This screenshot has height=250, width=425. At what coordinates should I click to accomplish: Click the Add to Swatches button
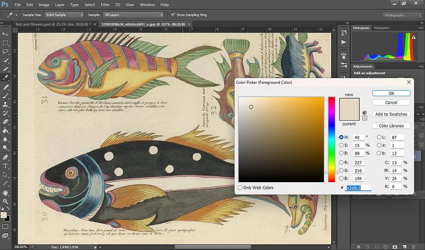pyautogui.click(x=391, y=114)
